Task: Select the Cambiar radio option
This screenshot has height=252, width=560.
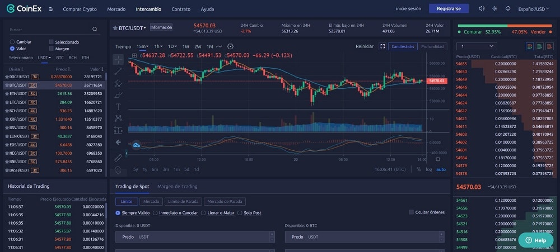Action: (12, 42)
